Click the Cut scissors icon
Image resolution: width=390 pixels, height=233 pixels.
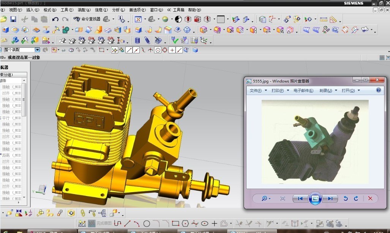[24, 19]
